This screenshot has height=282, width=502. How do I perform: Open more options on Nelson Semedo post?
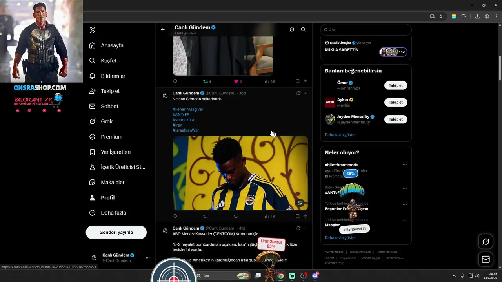pyautogui.click(x=306, y=93)
